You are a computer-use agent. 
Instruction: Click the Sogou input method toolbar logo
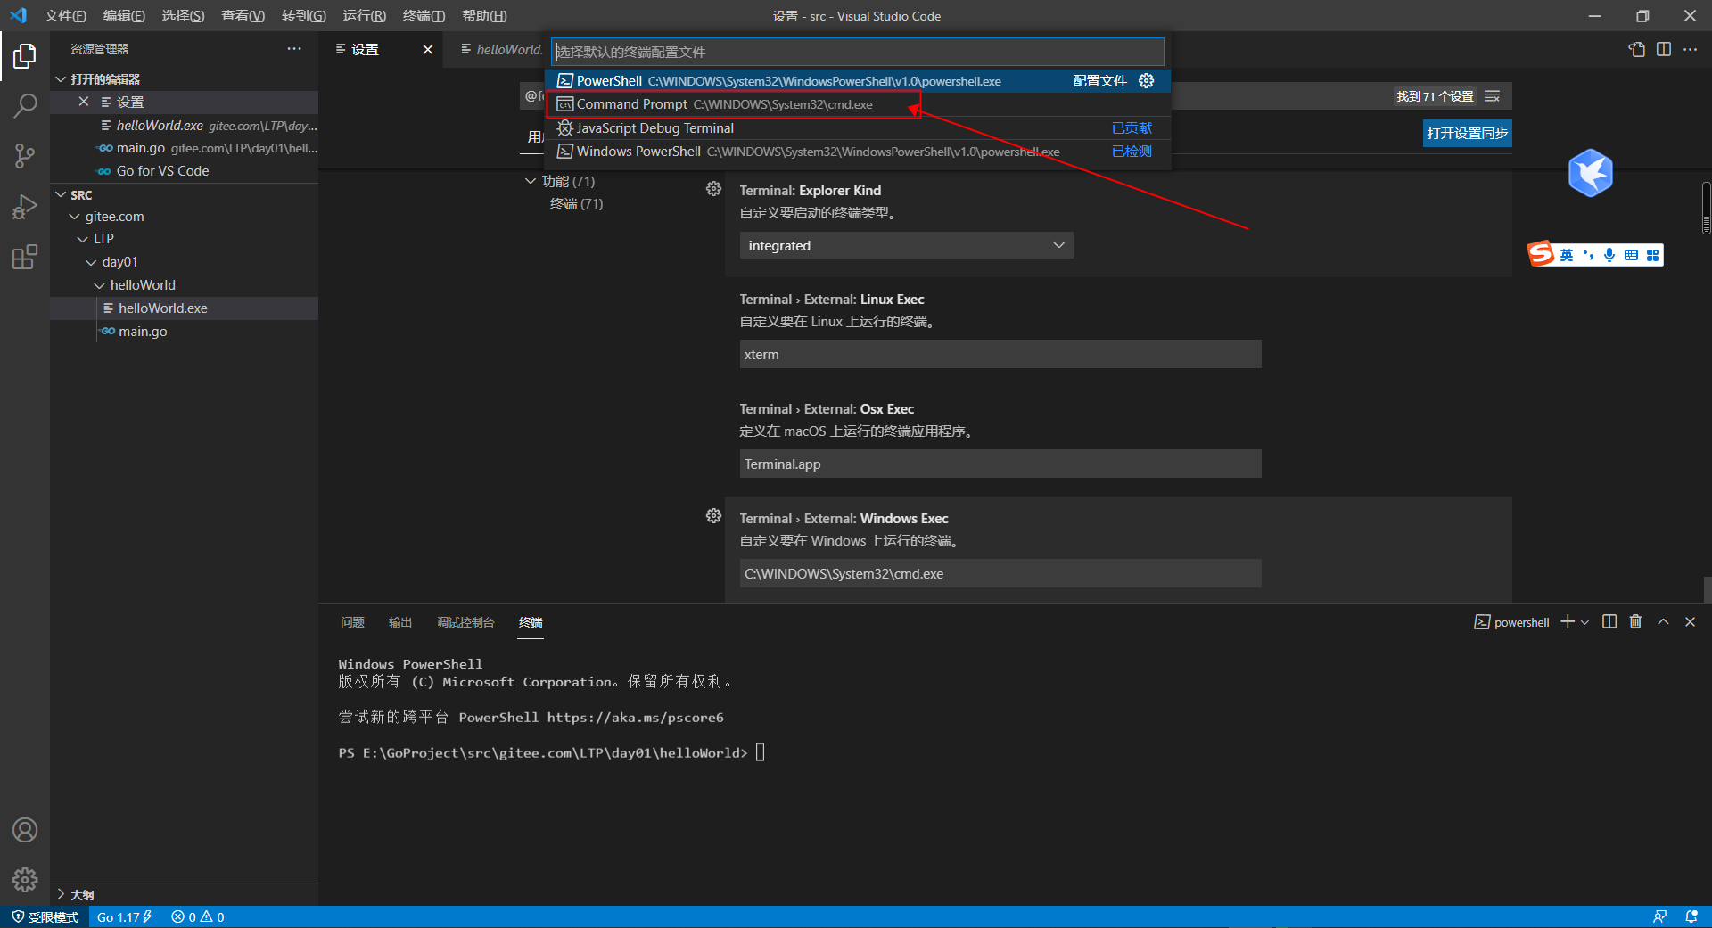tap(1541, 255)
